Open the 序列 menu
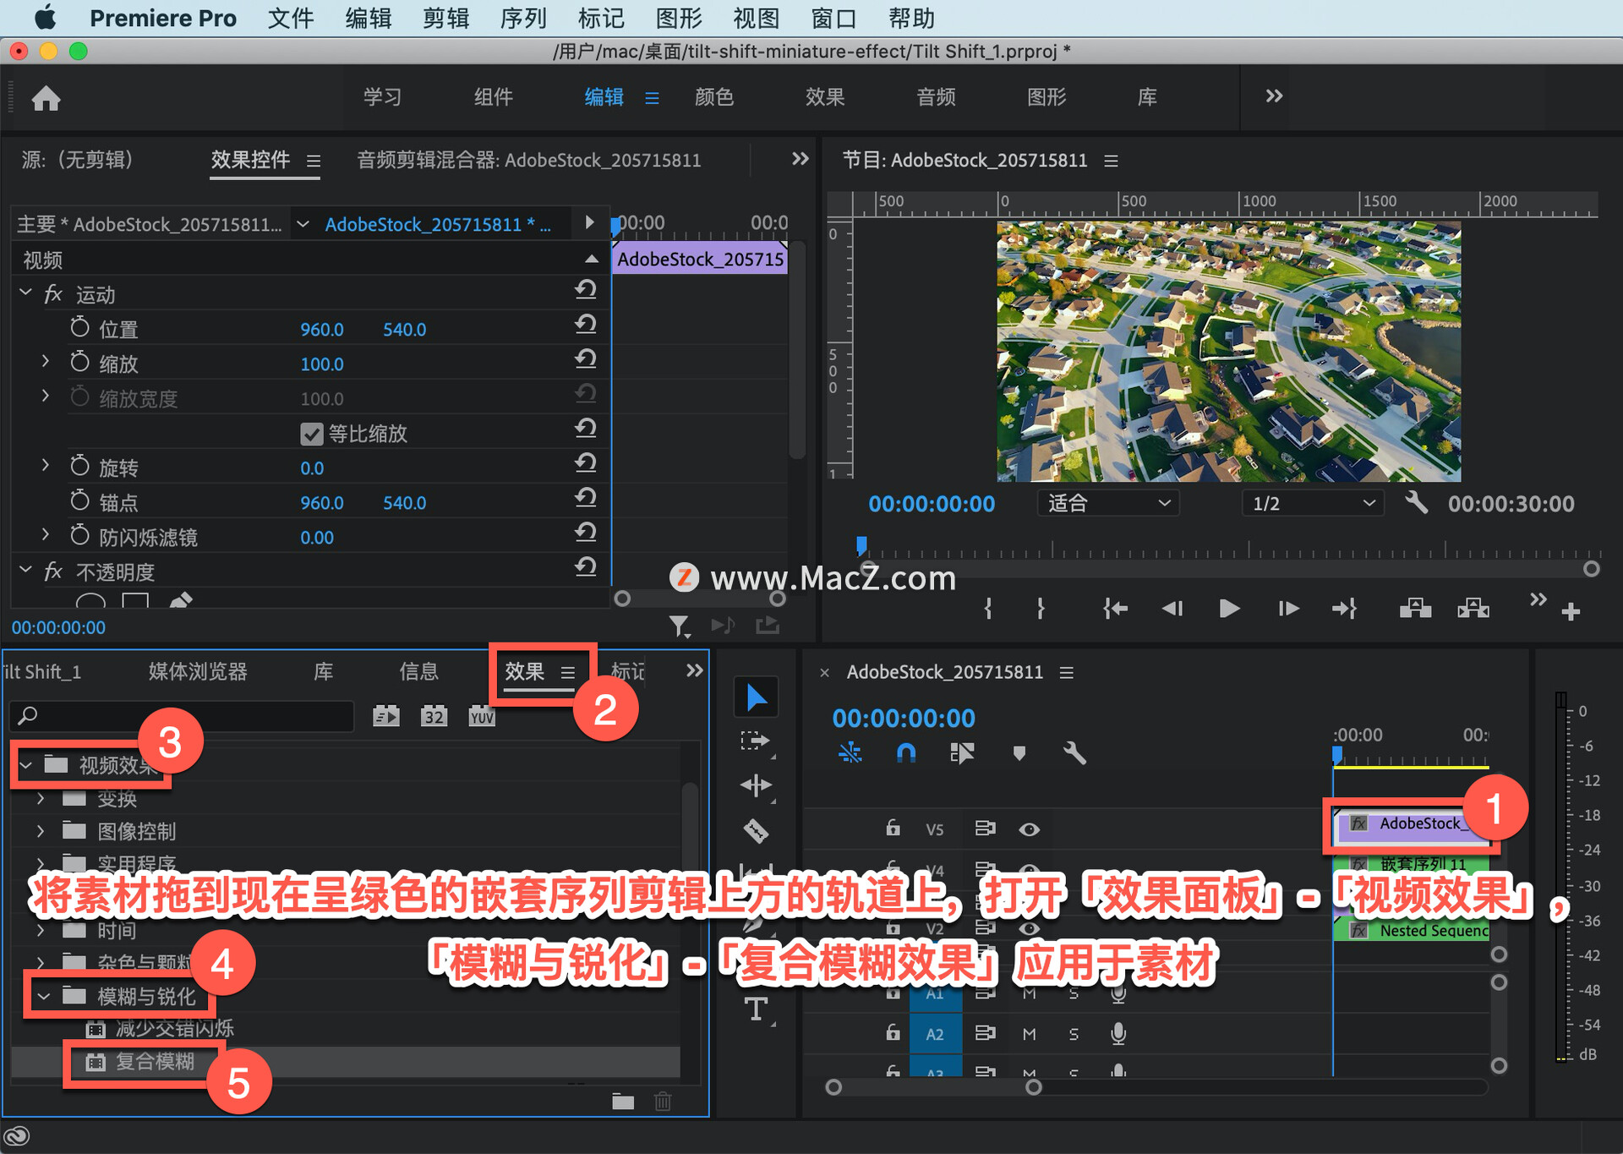This screenshot has height=1154, width=1623. [523, 18]
